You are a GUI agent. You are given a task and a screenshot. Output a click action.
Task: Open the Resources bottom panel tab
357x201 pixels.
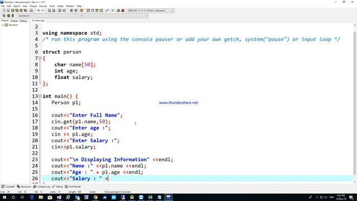click(24, 186)
